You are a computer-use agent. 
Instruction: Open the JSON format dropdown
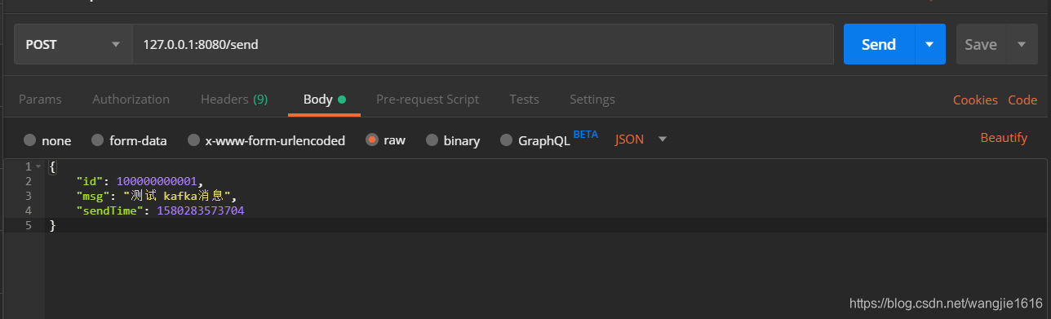pos(641,140)
